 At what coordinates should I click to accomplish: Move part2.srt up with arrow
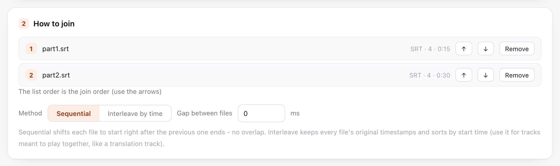[x=464, y=75]
